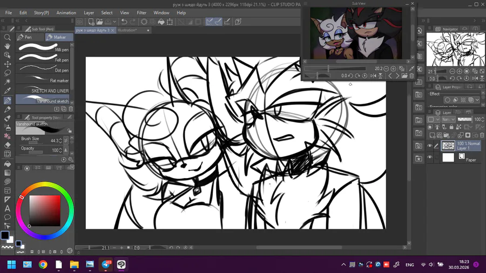This screenshot has width=486, height=273.
Task: Select the Hand move tool
Action: pos(8,46)
